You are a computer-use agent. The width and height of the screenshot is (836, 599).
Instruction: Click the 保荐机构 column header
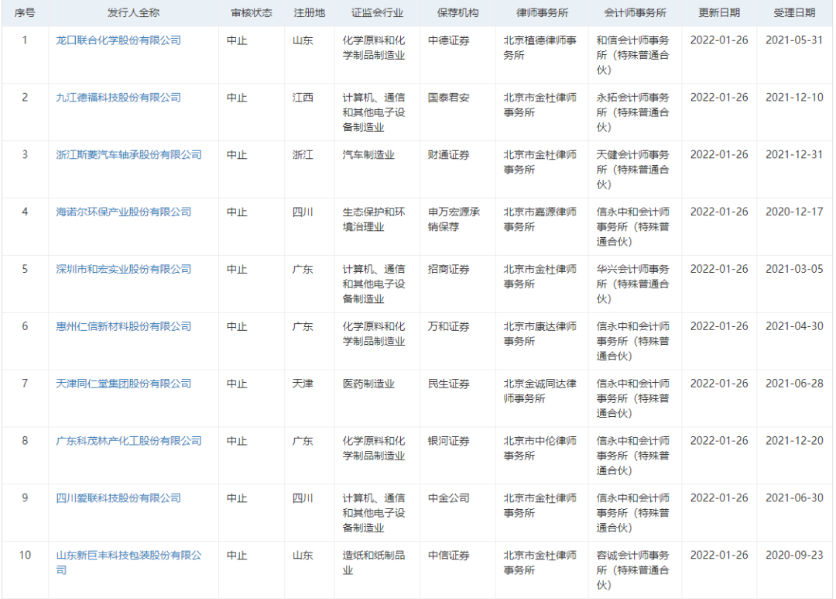point(458,13)
